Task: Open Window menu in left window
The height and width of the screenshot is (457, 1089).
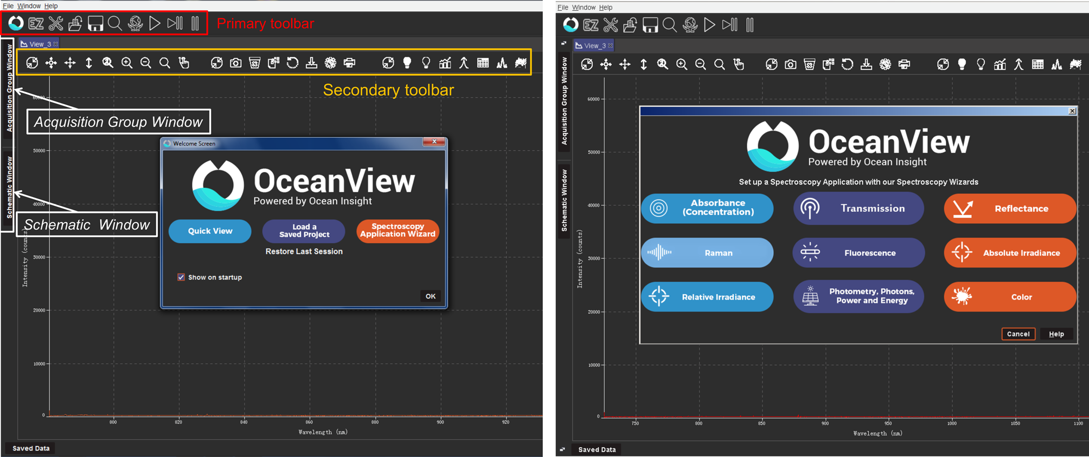Action: pyautogui.click(x=29, y=5)
